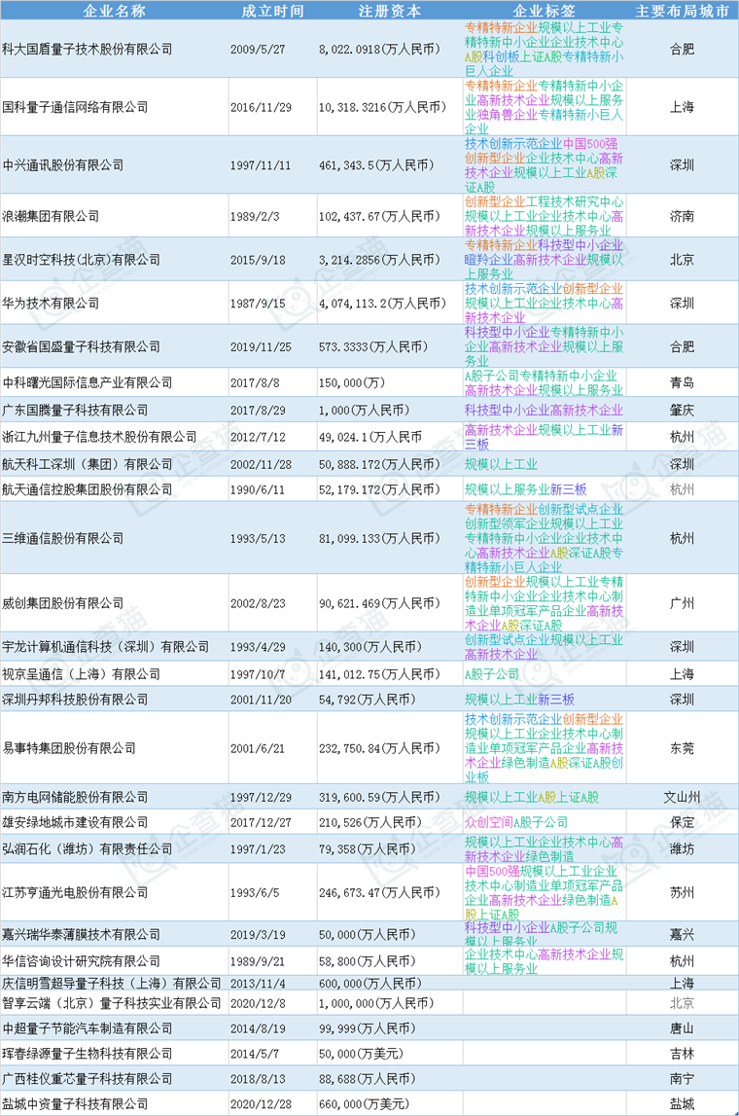The width and height of the screenshot is (739, 1116).
Task: Select company 广东国腾量子科技有限公司
Action: [x=76, y=410]
